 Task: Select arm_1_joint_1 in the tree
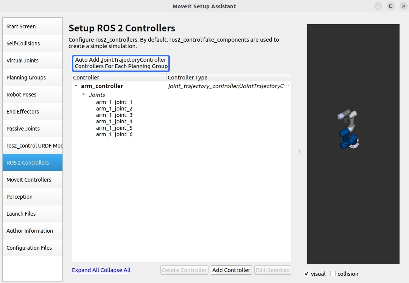click(114, 102)
